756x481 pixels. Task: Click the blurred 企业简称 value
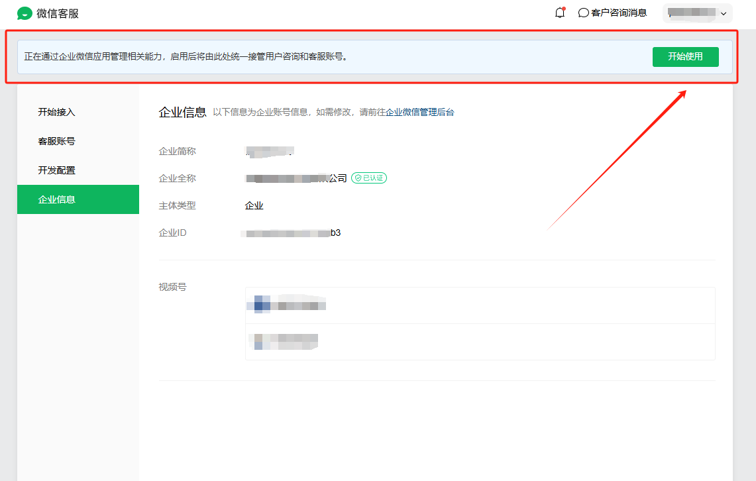[x=269, y=152]
